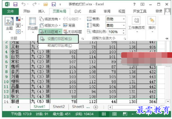Click the zoom out minus button

(x=132, y=114)
